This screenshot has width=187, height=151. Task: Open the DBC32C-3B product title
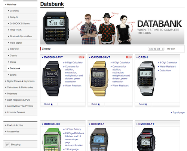point(52,124)
